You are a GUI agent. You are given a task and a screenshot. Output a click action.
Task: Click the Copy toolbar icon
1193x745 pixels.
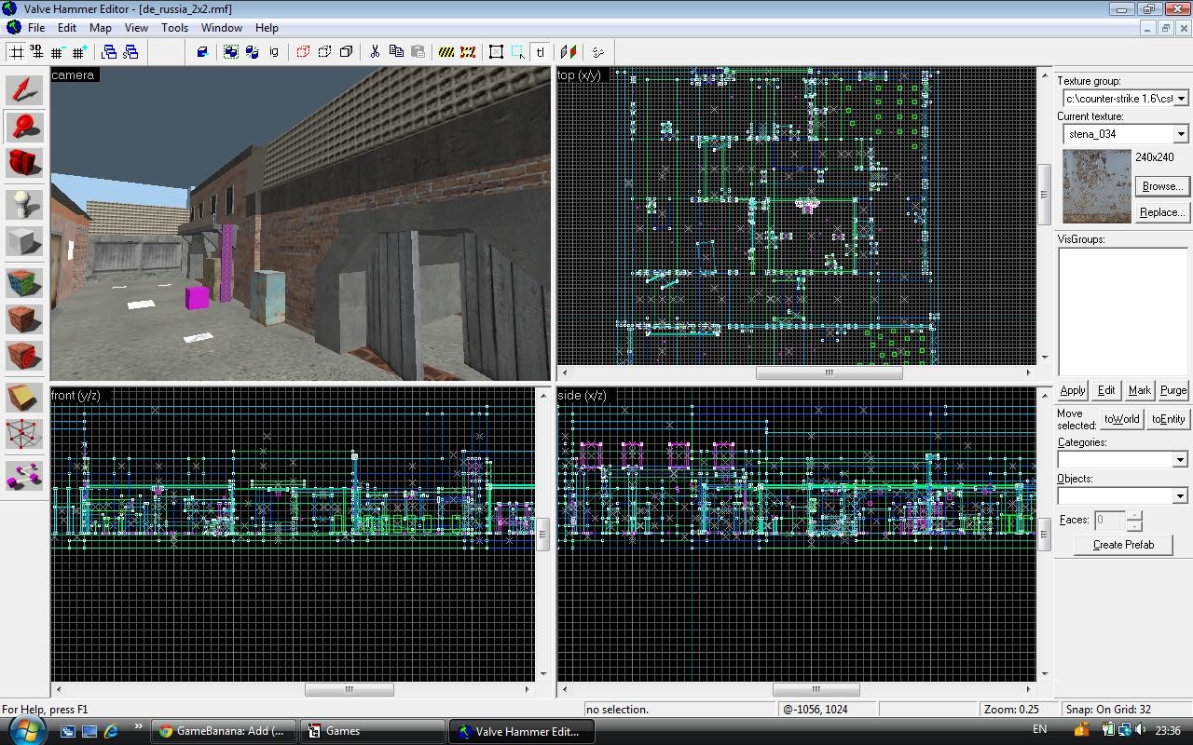tap(396, 52)
